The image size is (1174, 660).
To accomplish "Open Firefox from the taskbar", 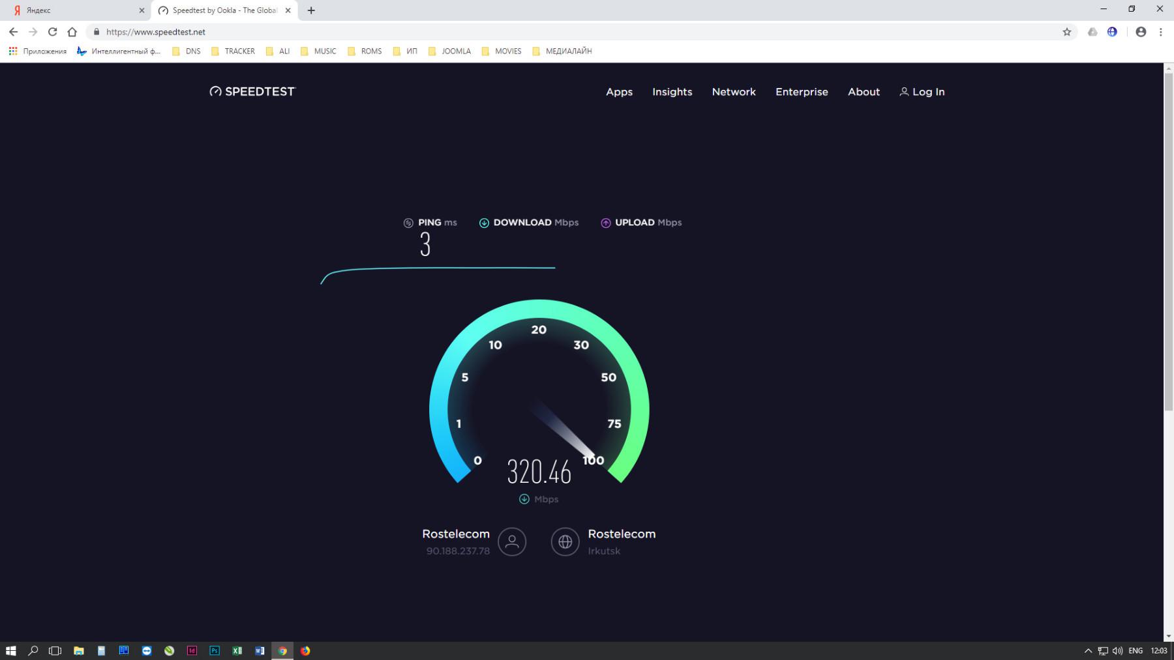I will click(305, 650).
